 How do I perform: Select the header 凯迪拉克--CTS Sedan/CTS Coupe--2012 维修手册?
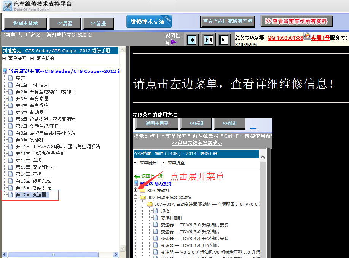[x=60, y=51]
